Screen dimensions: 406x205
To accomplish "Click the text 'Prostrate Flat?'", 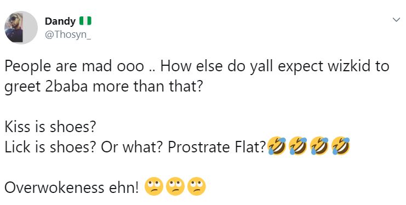I will 217,147.
